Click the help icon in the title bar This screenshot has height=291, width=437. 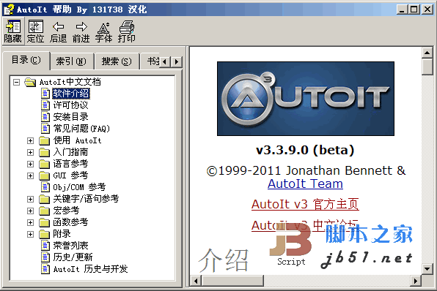click(x=9, y=10)
